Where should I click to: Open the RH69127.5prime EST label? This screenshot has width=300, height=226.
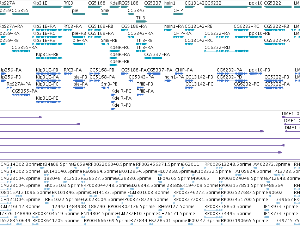coord(176,207)
